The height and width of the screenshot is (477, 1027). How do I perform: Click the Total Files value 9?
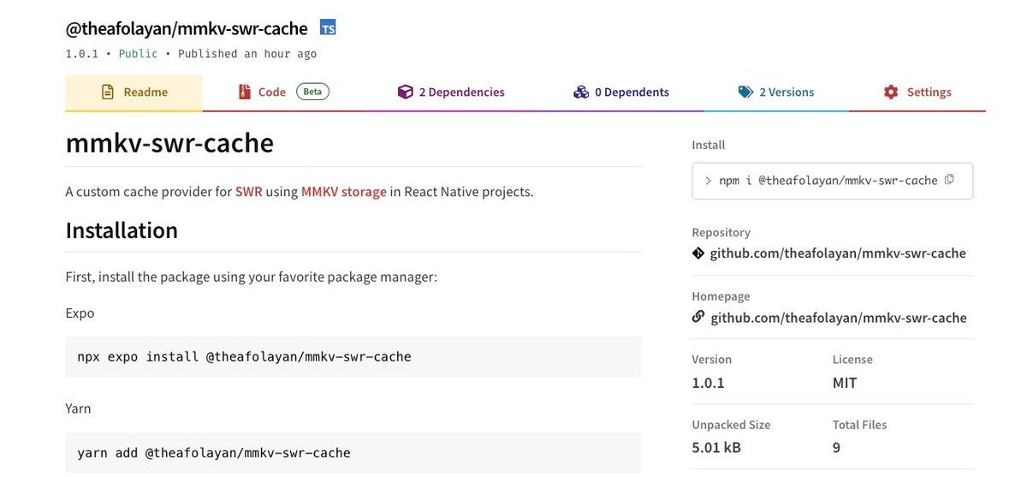(836, 448)
